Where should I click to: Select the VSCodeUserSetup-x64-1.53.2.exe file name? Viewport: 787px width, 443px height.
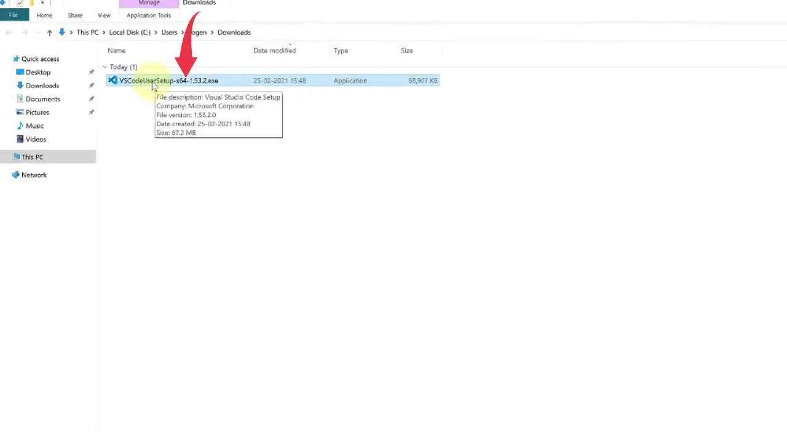click(168, 81)
